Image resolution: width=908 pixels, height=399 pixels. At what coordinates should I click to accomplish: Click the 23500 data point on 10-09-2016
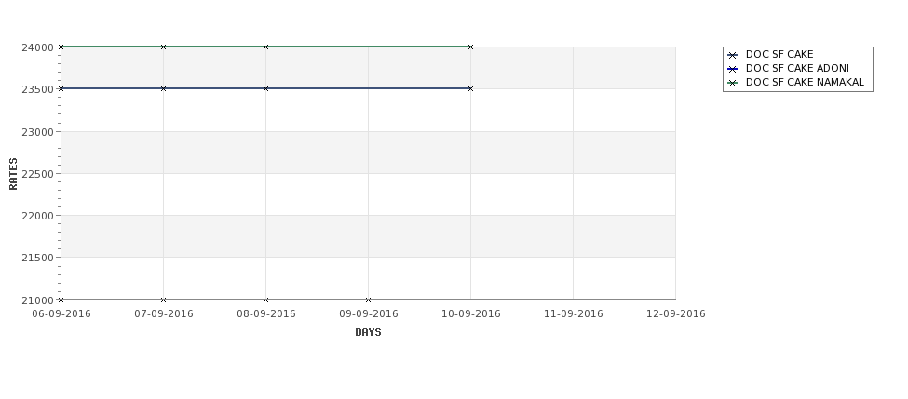[470, 88]
